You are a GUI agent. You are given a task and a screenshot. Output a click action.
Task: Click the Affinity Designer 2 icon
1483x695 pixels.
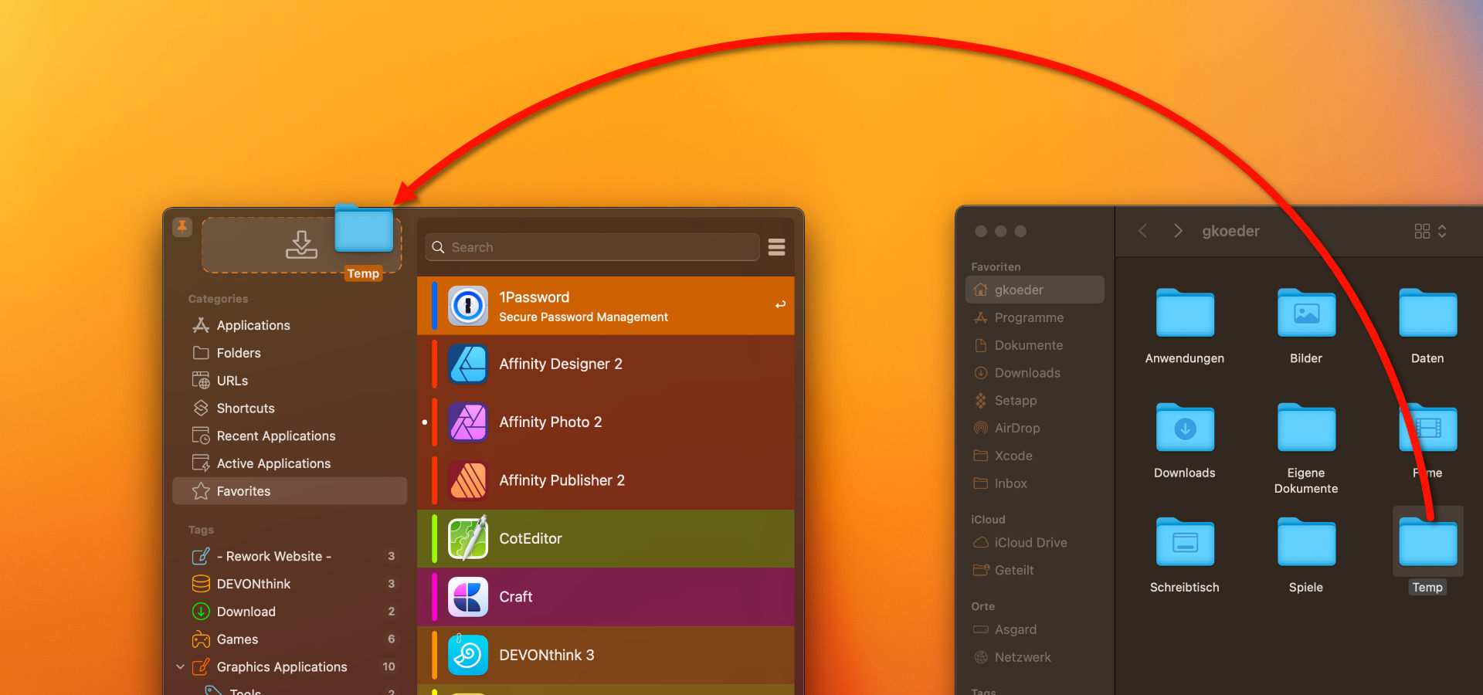point(468,364)
